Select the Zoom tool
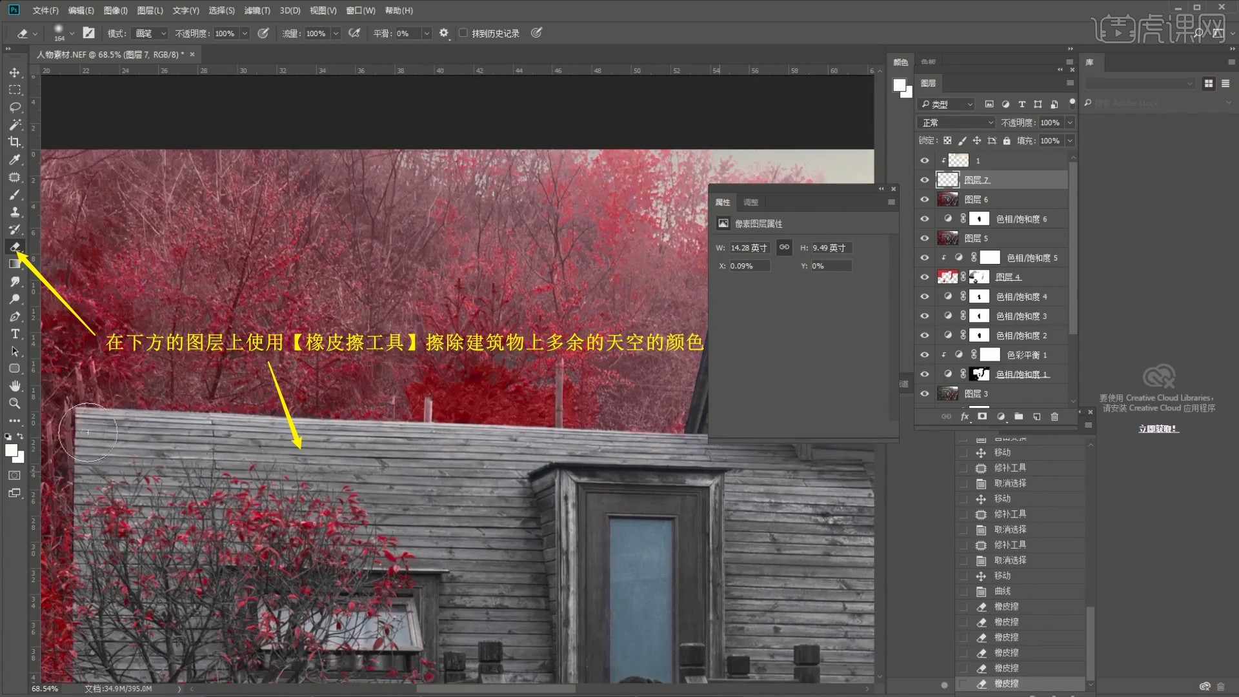The height and width of the screenshot is (697, 1239). (x=15, y=403)
